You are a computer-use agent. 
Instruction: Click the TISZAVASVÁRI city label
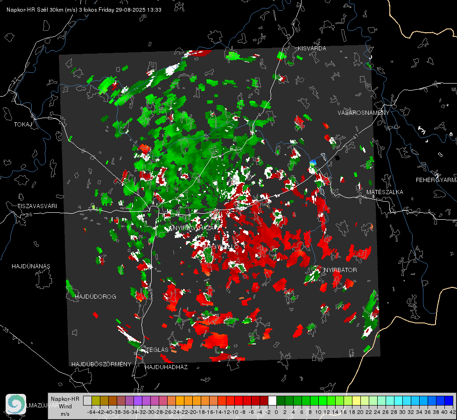click(37, 206)
